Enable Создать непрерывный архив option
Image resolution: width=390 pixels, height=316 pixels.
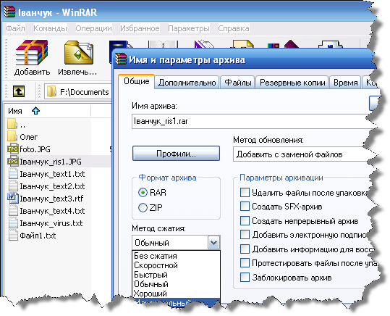tap(245, 220)
